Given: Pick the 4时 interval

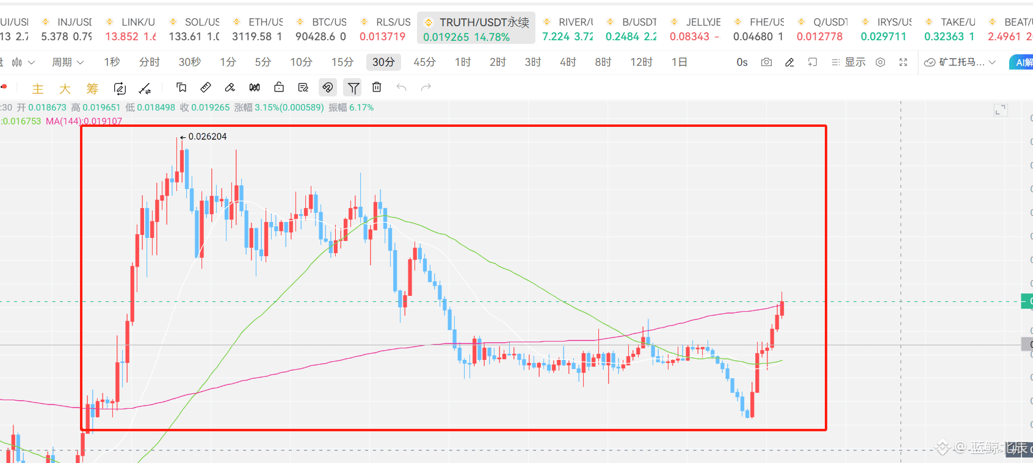Looking at the screenshot, I should 568,62.
